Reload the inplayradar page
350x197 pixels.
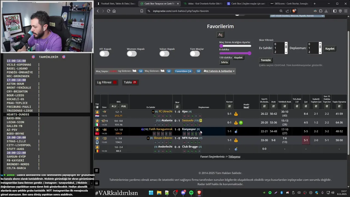109,11
